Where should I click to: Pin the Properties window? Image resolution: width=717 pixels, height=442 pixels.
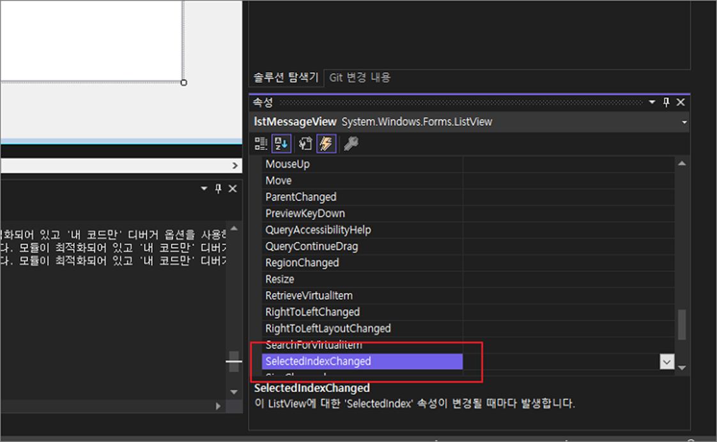click(665, 102)
